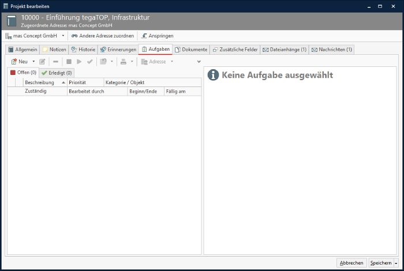Expand the task toolbar overflow chevron
The image size is (404, 271).
pos(199,62)
